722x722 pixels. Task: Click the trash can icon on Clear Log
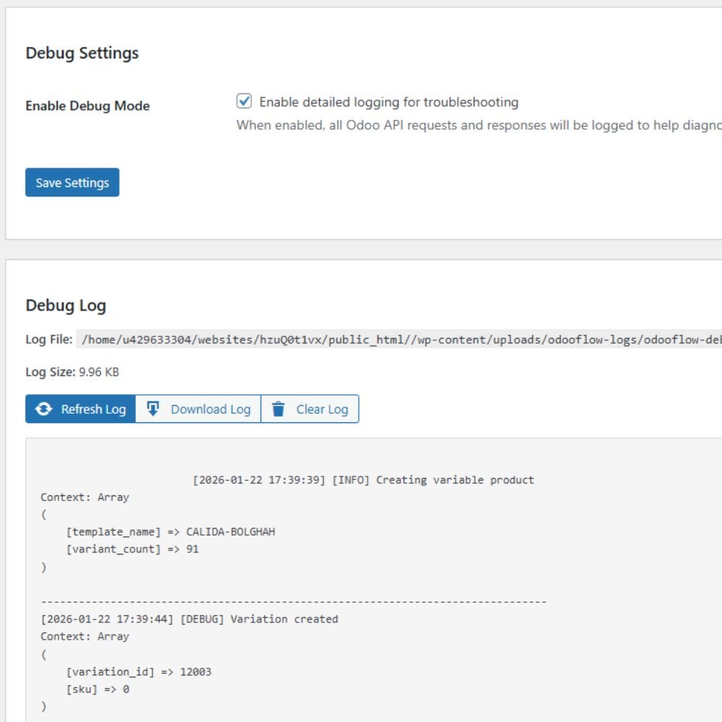point(278,409)
